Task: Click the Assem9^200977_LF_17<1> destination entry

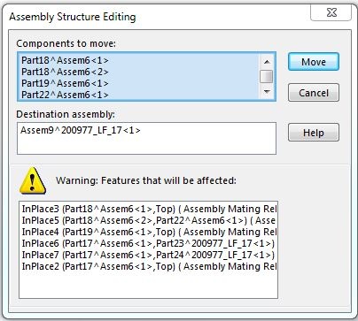Action: coord(81,130)
